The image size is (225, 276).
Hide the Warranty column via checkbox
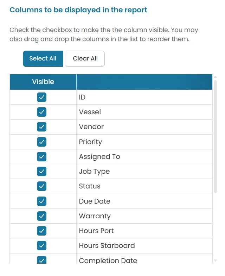(x=41, y=216)
